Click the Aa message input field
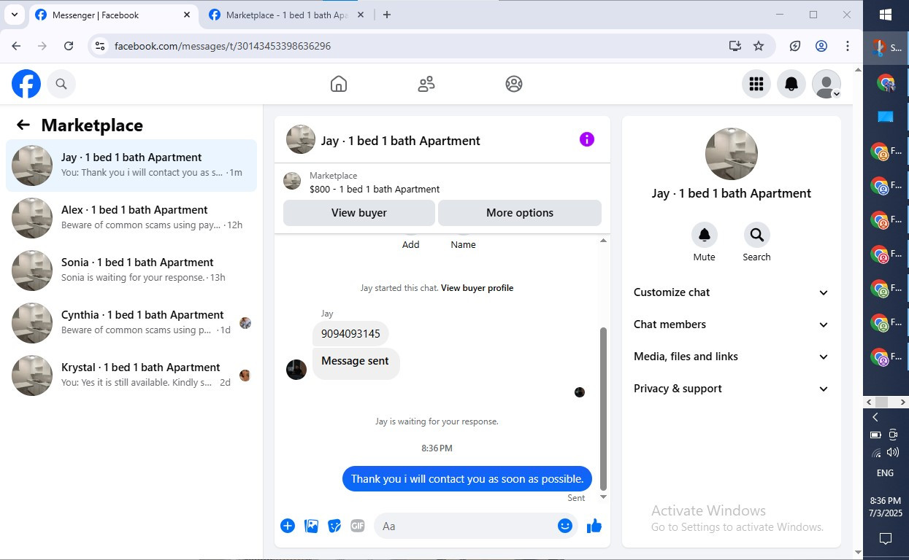The height and width of the screenshot is (560, 909). coord(464,526)
